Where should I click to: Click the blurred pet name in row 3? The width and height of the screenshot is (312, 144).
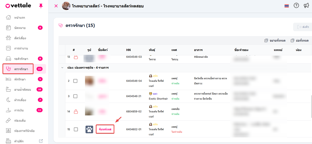[x=103, y=96]
